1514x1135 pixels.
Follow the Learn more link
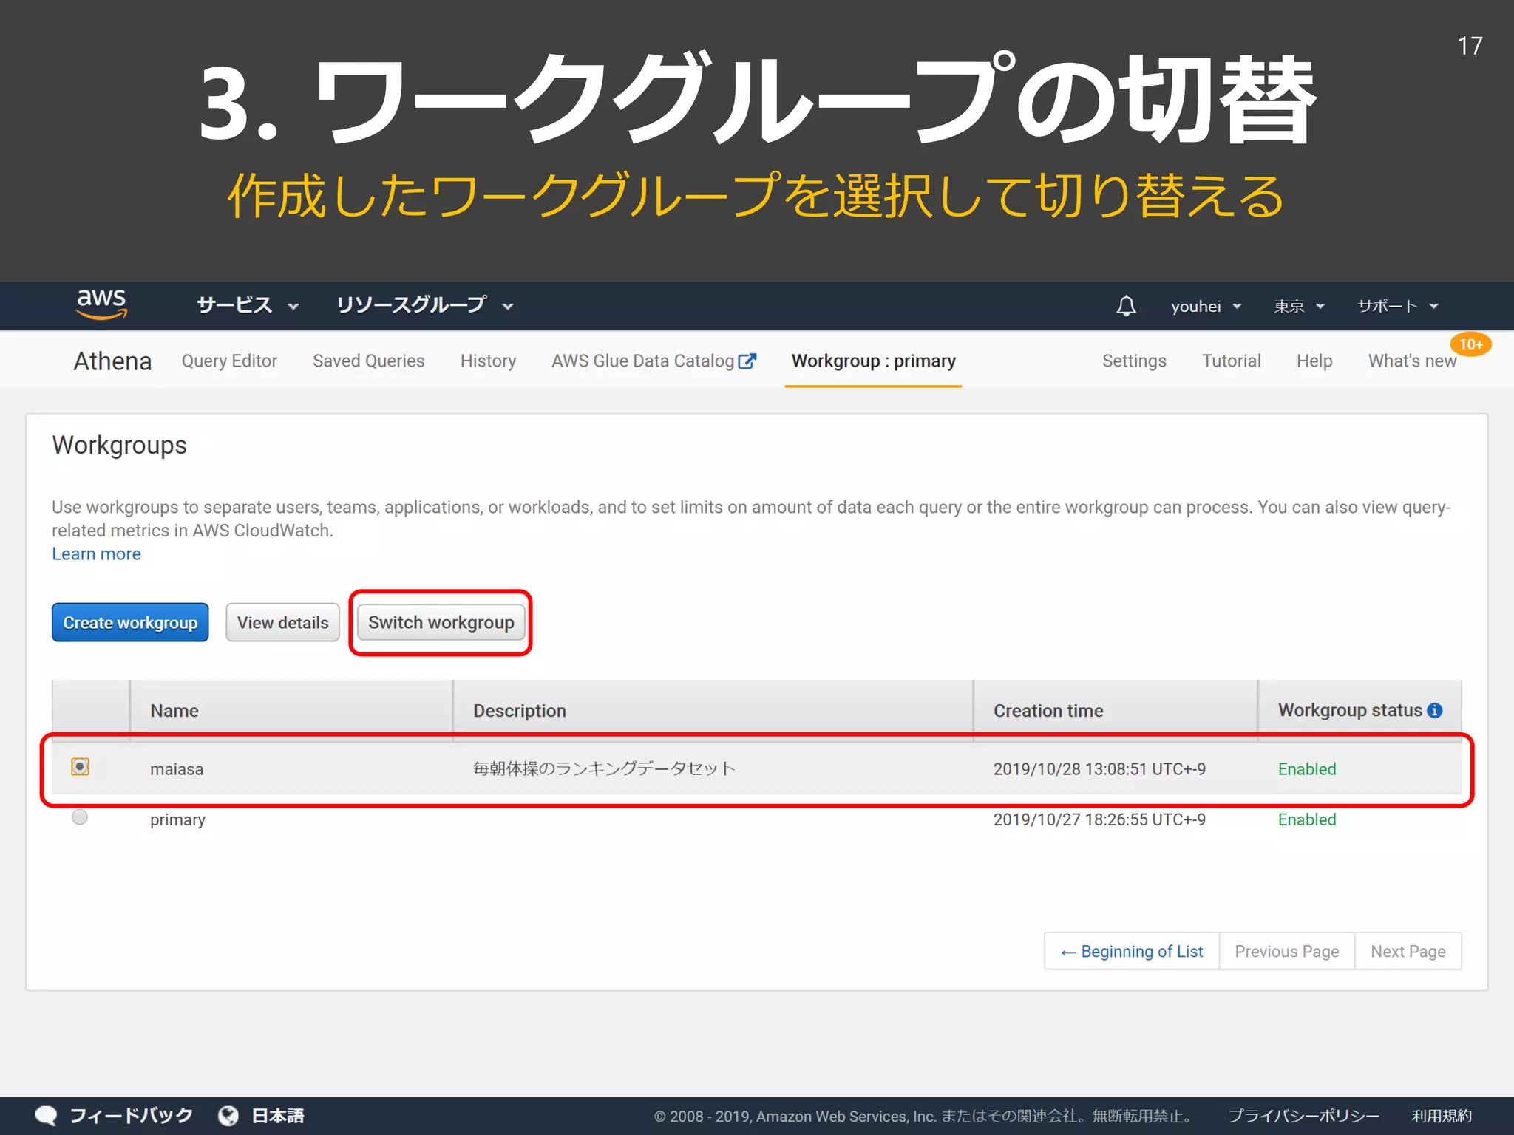pyautogui.click(x=96, y=554)
